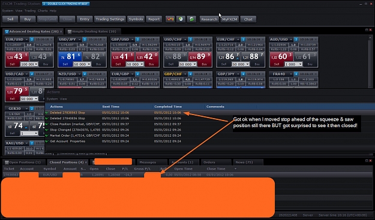
Task: Click the blue '2' icon on XAU/USD tile
Action: 32,143
